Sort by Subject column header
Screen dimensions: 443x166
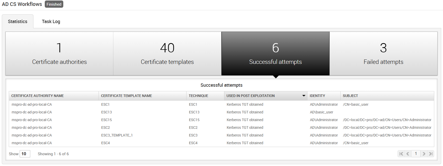pos(350,96)
